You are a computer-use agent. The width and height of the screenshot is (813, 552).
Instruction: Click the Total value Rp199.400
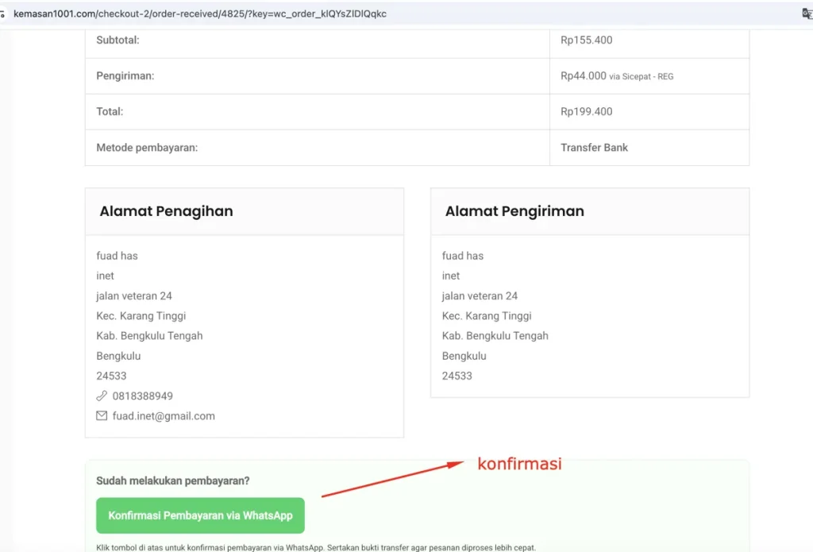point(587,111)
